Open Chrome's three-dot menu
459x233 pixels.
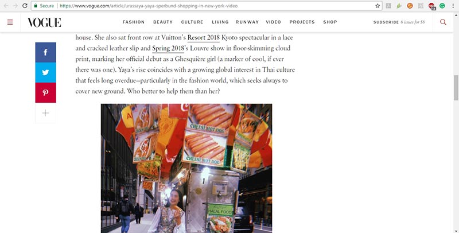453,6
